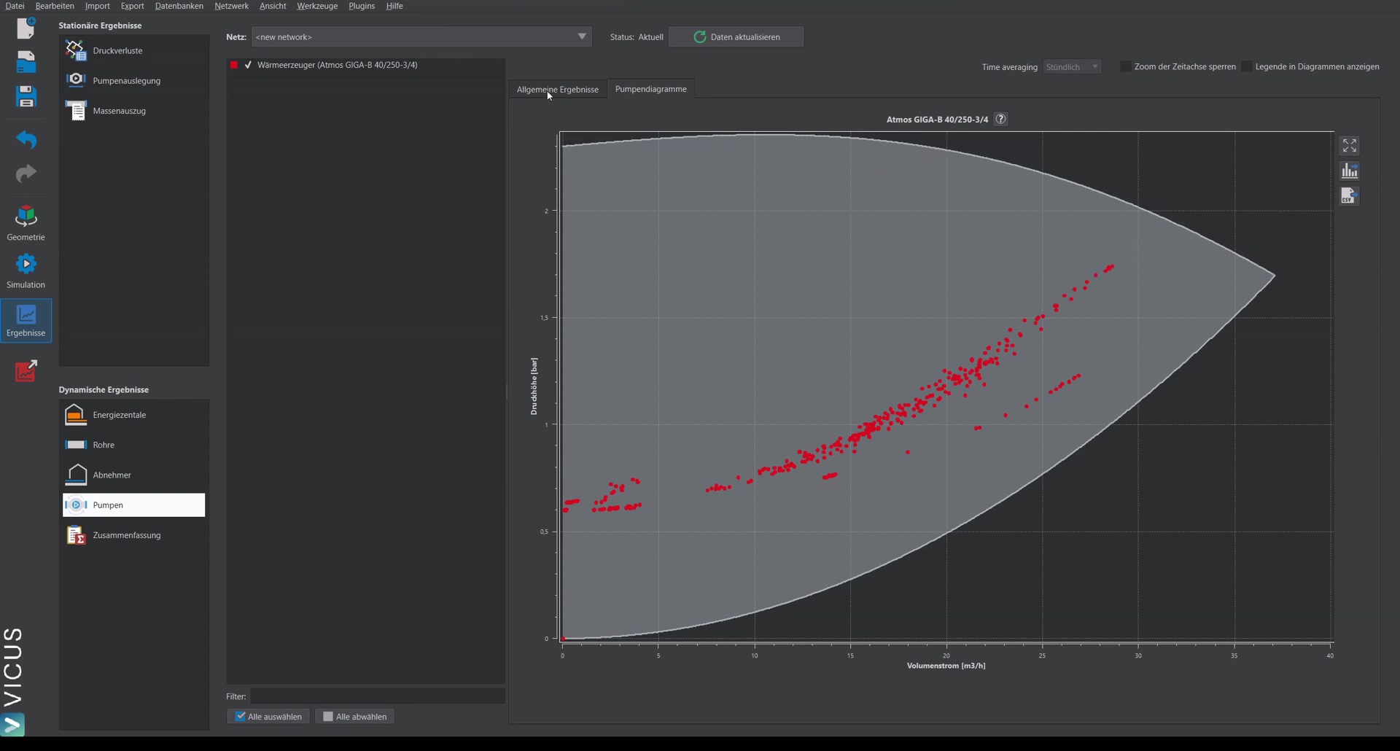Open the Netzwerk menu
This screenshot has height=751, width=1400.
pos(231,6)
